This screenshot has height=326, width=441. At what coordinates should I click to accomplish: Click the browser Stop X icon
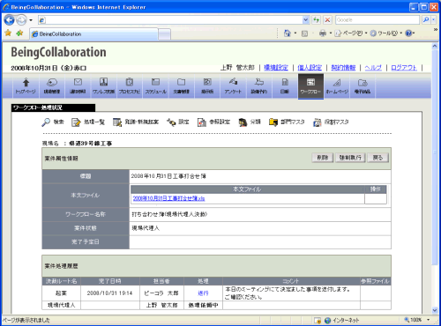pyautogui.click(x=327, y=20)
